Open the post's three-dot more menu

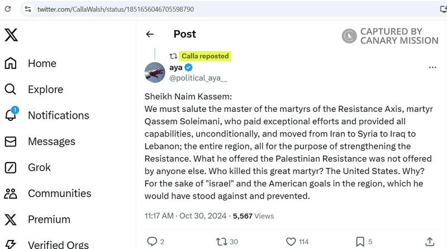pos(432,67)
